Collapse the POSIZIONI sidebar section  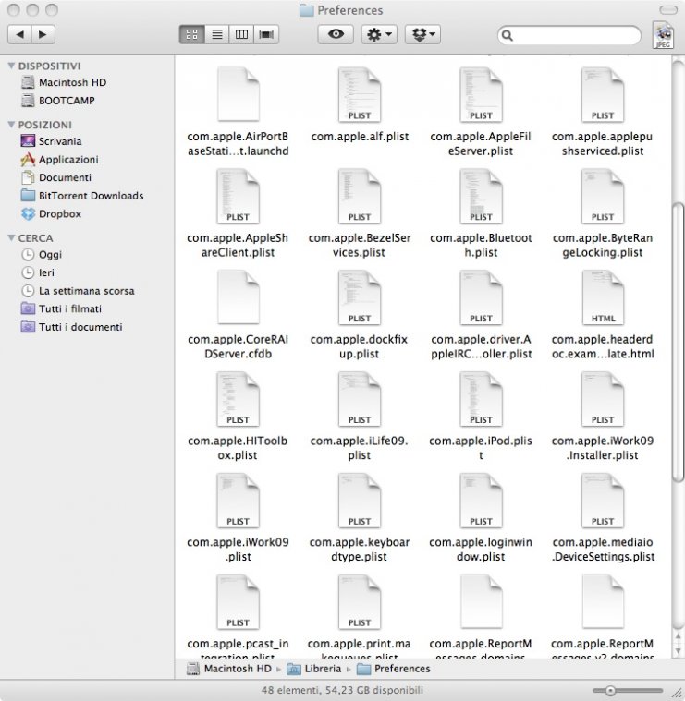click(11, 125)
